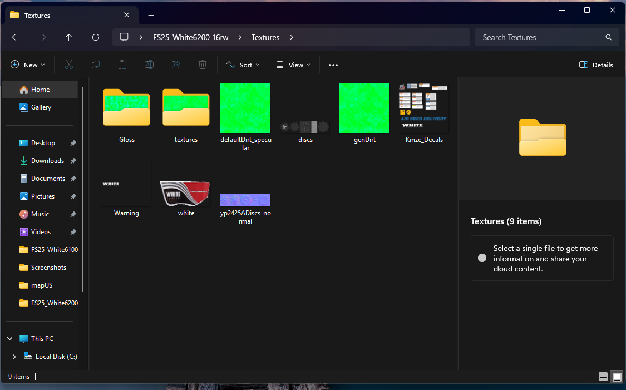Select This PC in navigation pane
The image size is (626, 390).
42,338
